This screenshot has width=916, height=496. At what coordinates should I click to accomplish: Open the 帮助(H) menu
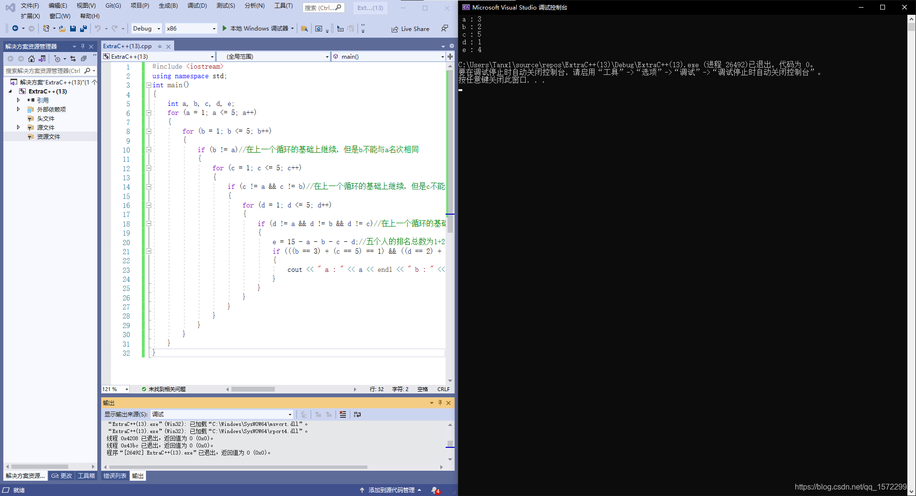pyautogui.click(x=90, y=16)
